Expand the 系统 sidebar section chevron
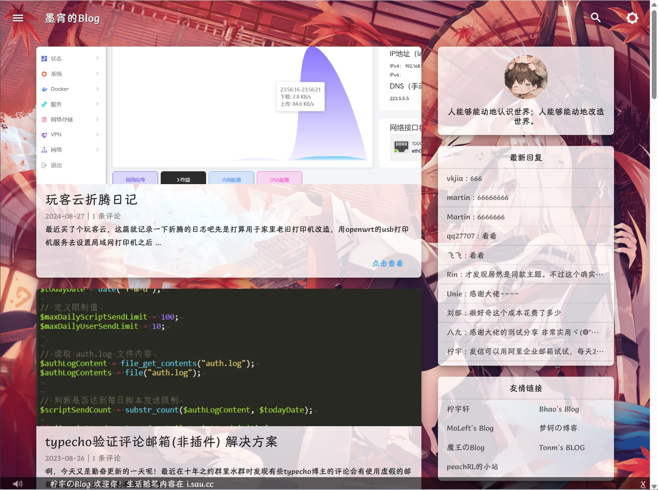This screenshot has width=658, height=490. [x=97, y=73]
